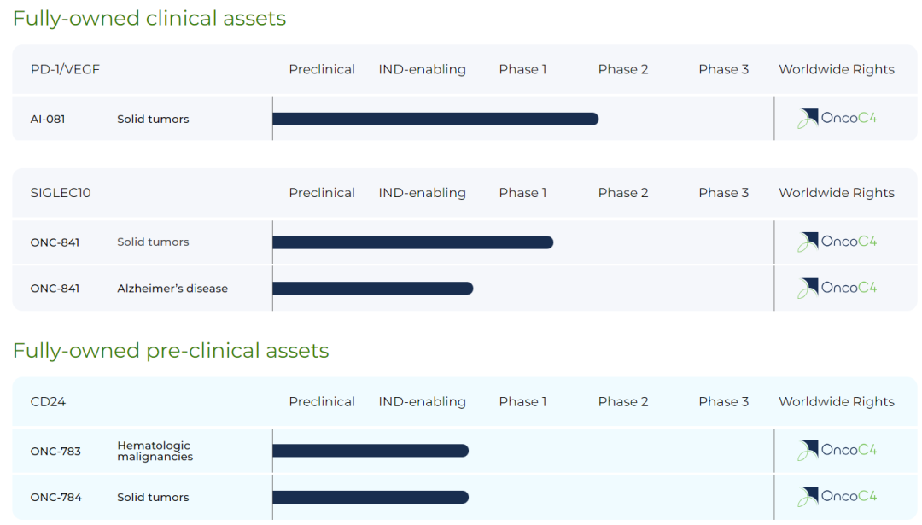The height and width of the screenshot is (525, 922).
Task: Click OncoC4 logo in ONC-783 row
Action: click(x=837, y=450)
